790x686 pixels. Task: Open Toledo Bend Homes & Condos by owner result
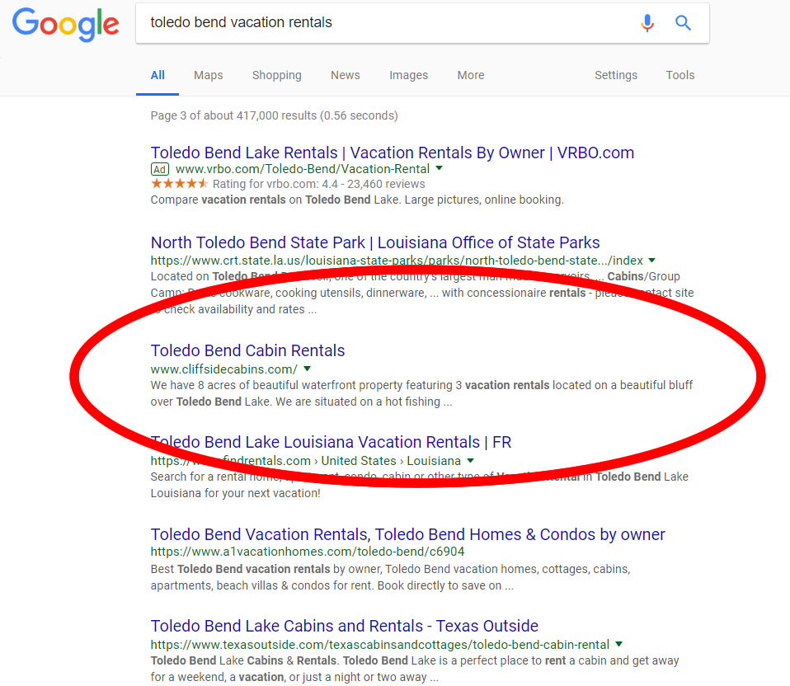pyautogui.click(x=407, y=534)
